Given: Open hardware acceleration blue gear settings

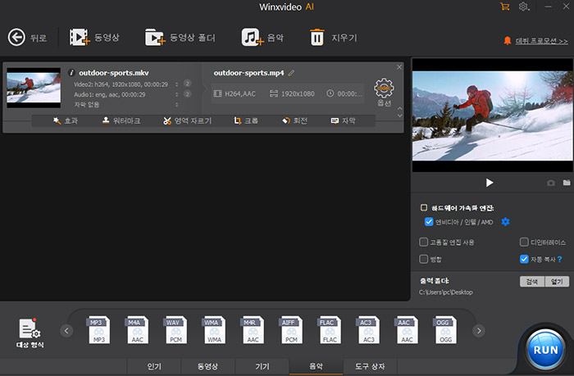Looking at the screenshot, I should pos(506,222).
